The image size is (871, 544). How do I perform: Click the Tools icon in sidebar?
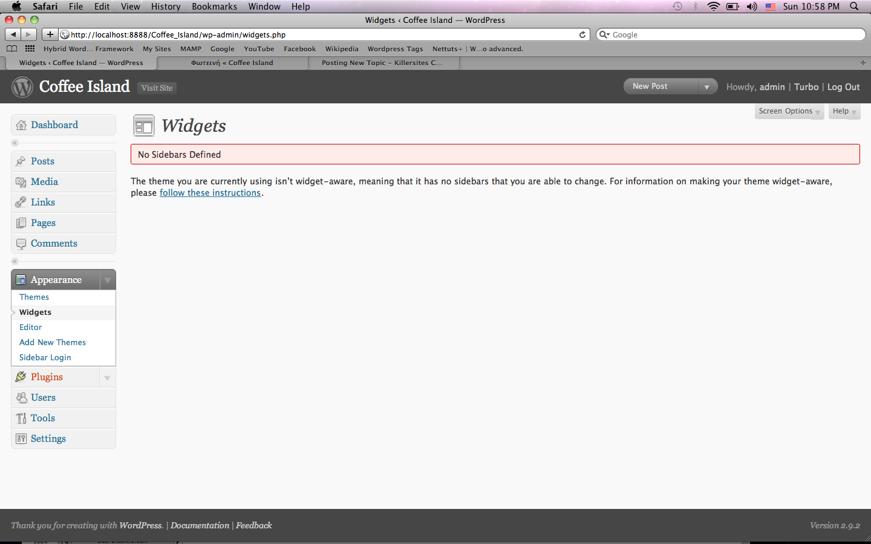pos(21,418)
